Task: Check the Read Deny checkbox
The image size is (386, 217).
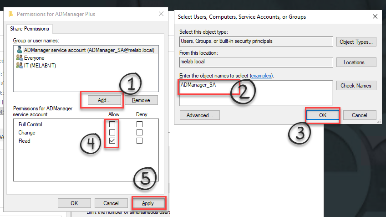Action: click(139, 141)
